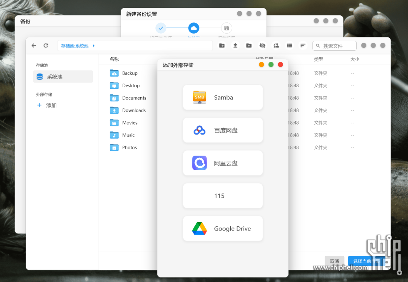The width and height of the screenshot is (408, 282).
Task: Choose 115 as external storage
Action: (223, 196)
